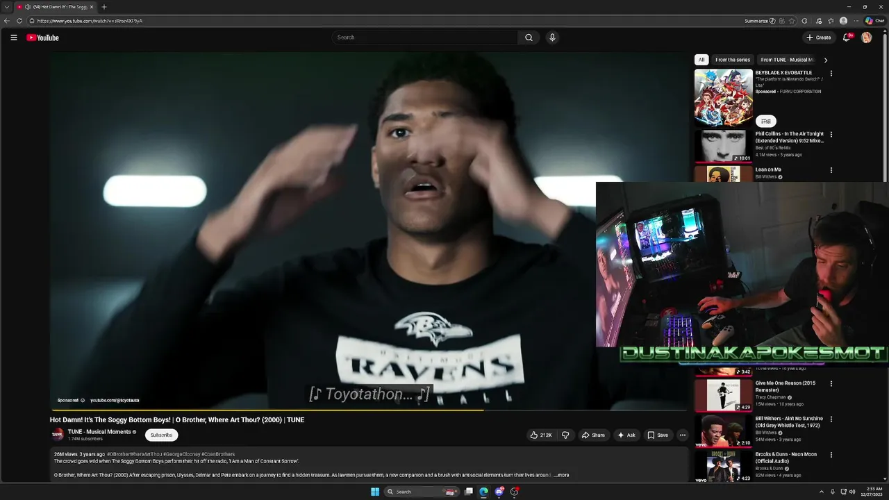Viewport: 889px width, 500px height.
Task: Open Edge settings and more menu
Action: [856, 21]
